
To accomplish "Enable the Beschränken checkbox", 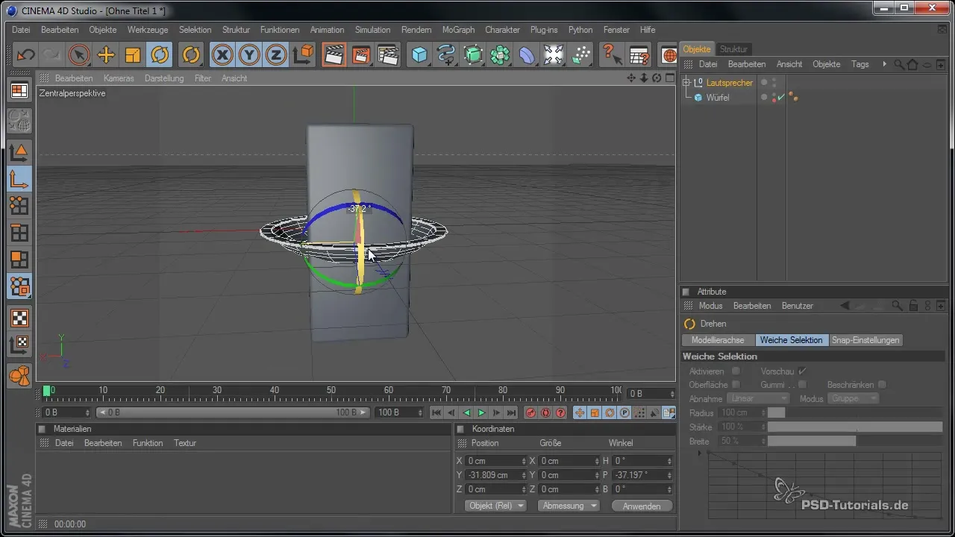I will point(882,384).
